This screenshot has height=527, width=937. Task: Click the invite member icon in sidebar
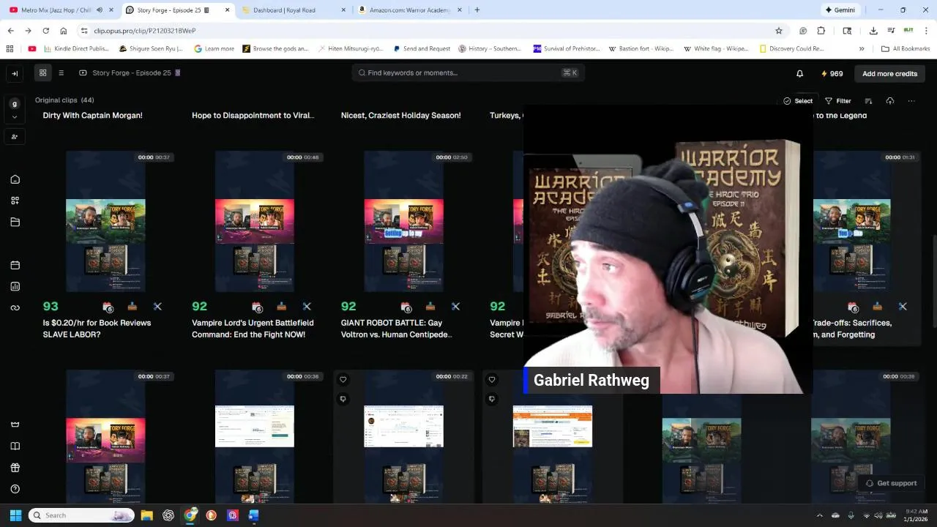point(15,137)
